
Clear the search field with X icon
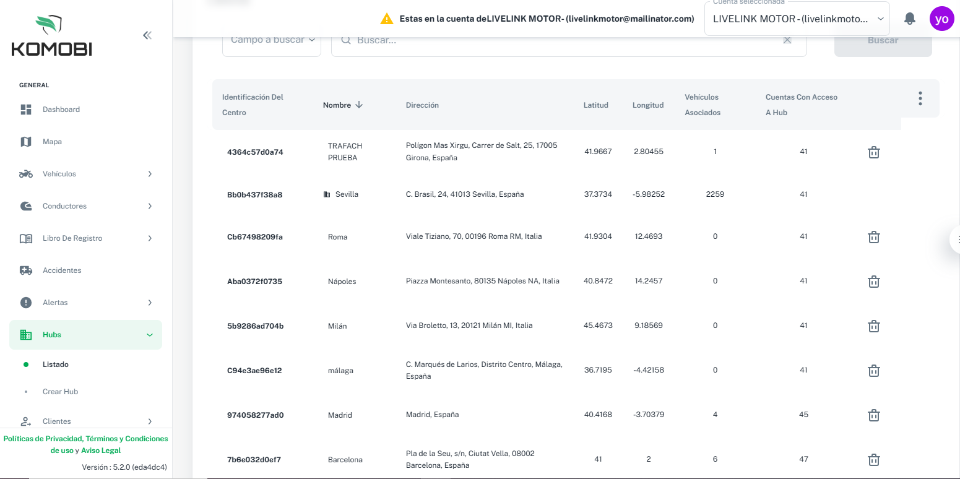pos(787,40)
